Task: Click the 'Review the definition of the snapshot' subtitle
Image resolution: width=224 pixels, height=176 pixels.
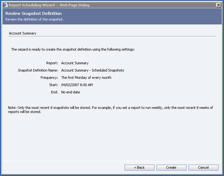Action: [34, 19]
